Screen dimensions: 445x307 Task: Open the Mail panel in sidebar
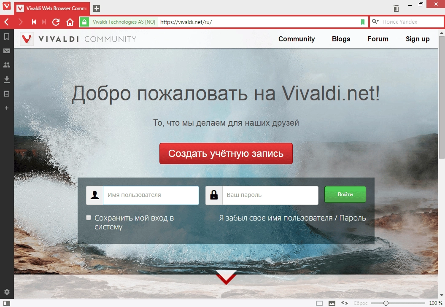(x=7, y=51)
